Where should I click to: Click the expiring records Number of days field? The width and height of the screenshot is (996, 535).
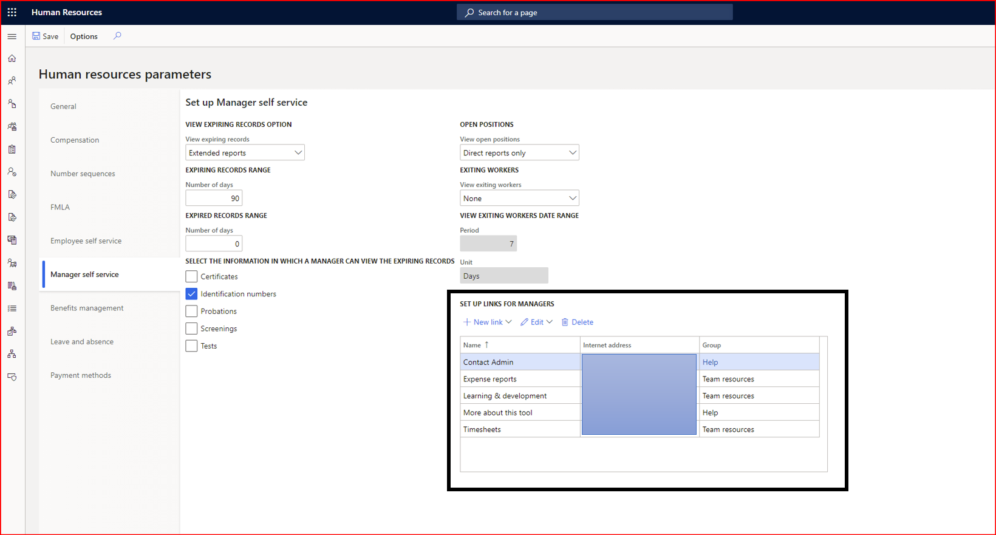click(x=214, y=199)
